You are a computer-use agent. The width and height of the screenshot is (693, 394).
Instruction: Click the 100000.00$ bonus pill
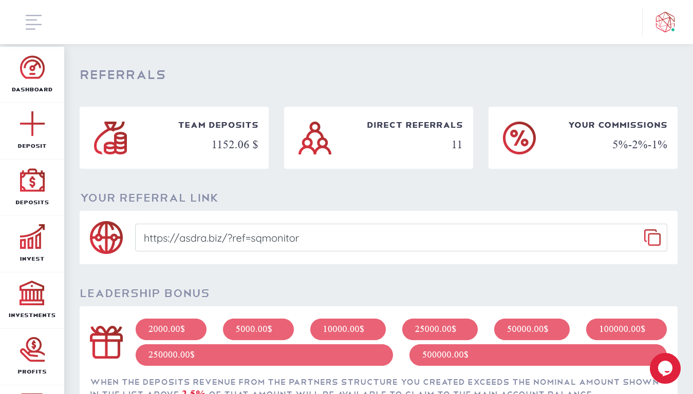coord(626,329)
